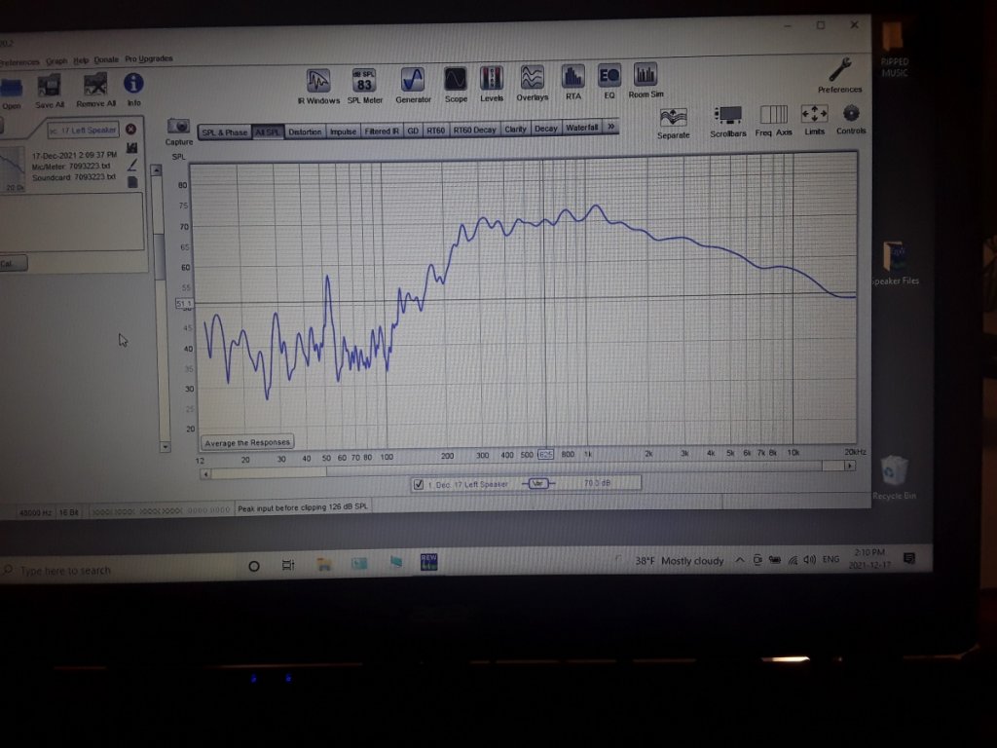Switch to the Impulse tab
This screenshot has width=997, height=748.
(343, 131)
